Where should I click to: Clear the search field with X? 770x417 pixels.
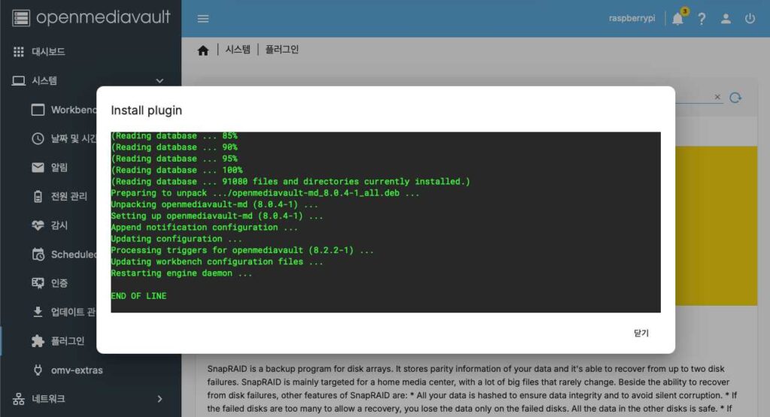pos(717,97)
